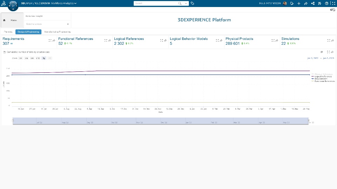Open the 3DEXPERIENCE compass

pos(13,6)
